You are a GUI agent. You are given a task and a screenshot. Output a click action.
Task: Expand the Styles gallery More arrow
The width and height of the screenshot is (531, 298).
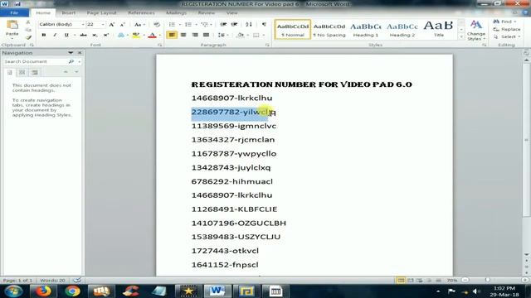[x=461, y=36]
